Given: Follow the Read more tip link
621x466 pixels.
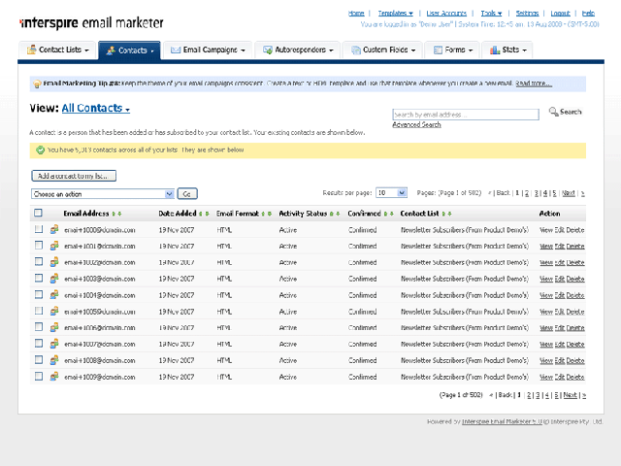Looking at the screenshot, I should point(534,83).
